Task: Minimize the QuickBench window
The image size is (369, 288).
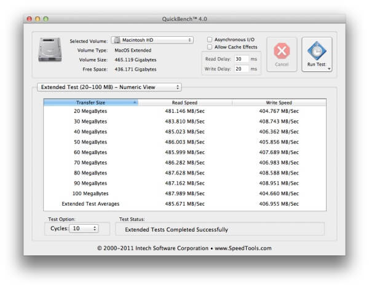Action: [38, 19]
